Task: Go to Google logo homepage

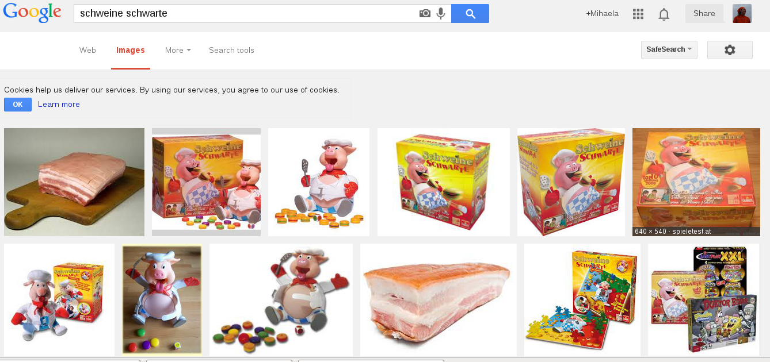Action: click(32, 13)
